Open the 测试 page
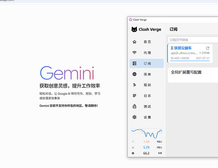The image size is (218, 168). 147,107
